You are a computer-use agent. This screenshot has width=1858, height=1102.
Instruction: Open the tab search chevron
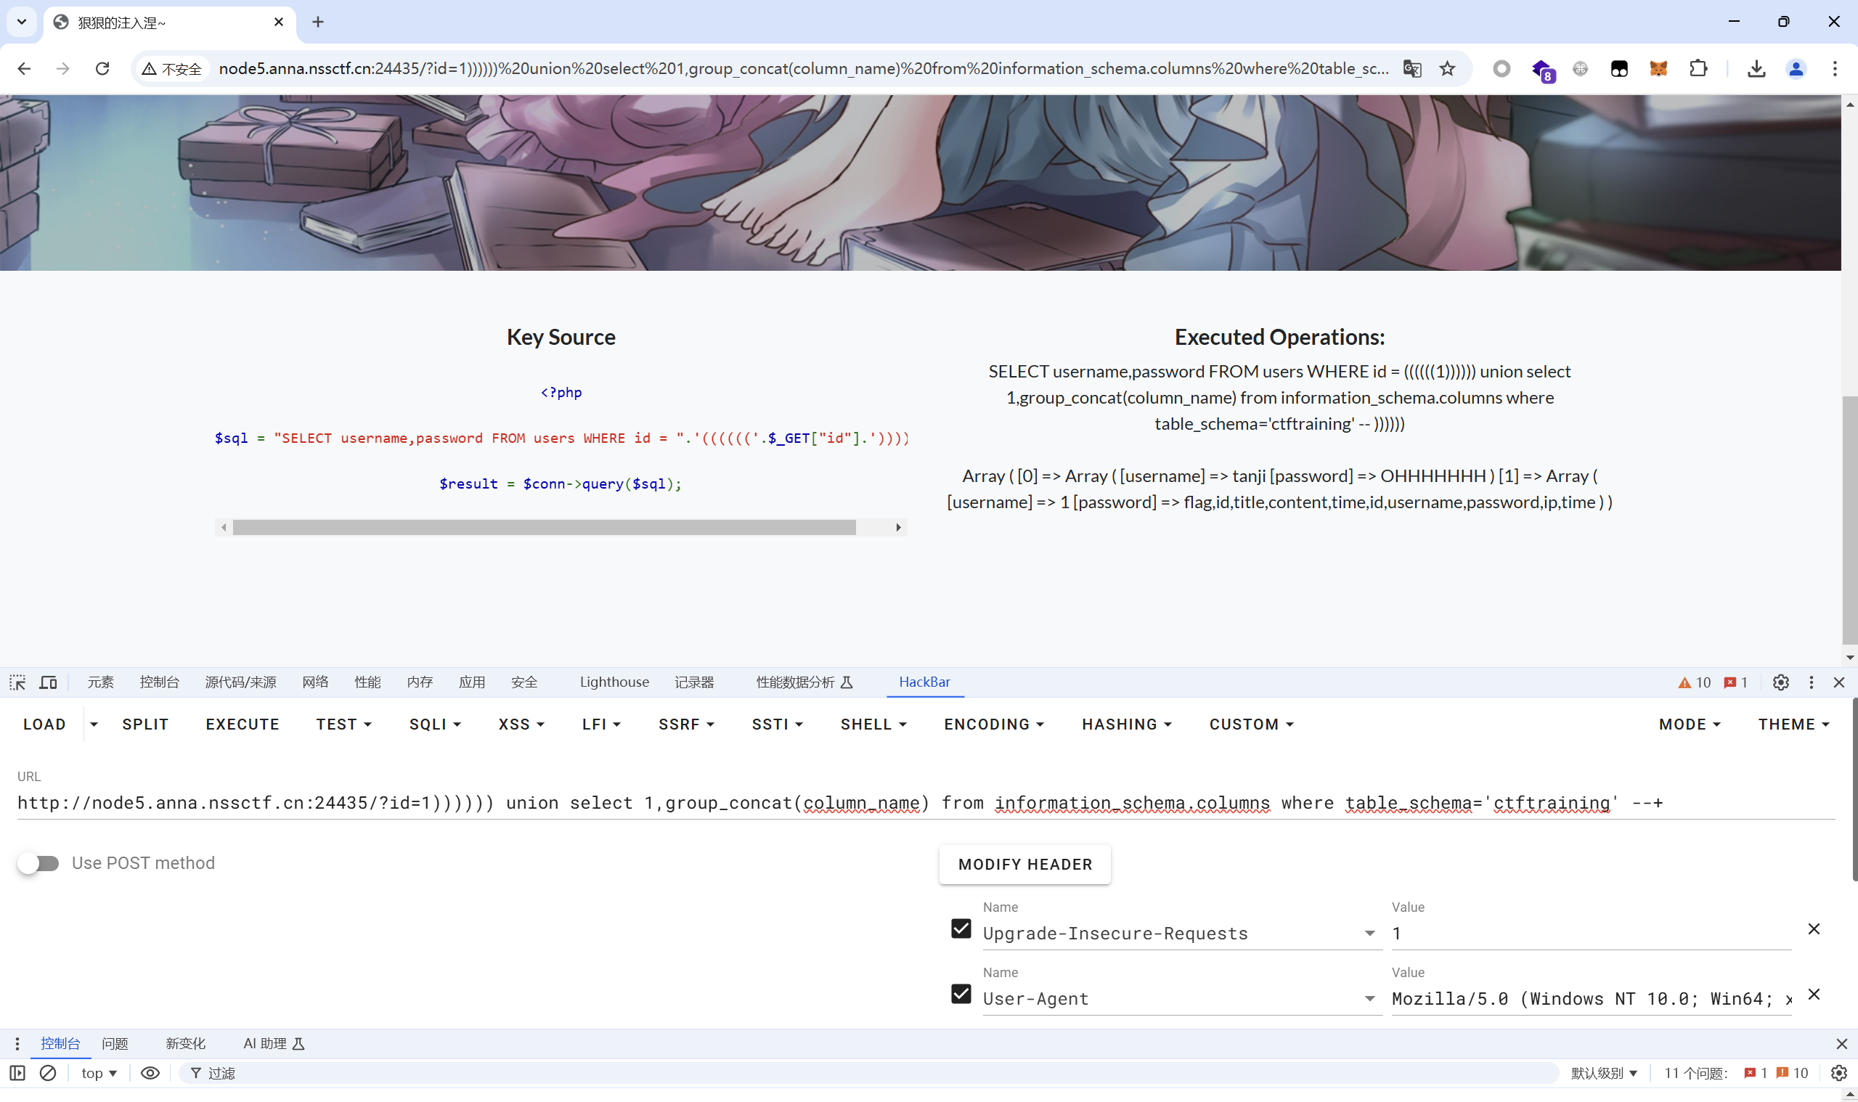point(22,22)
